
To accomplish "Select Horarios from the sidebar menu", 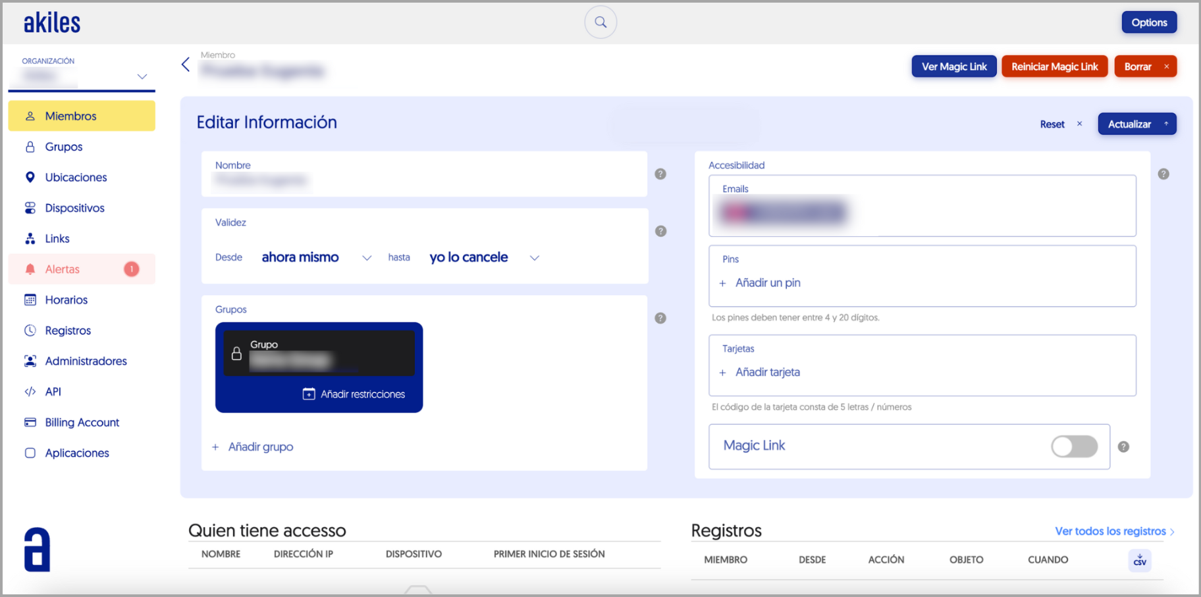I will tap(66, 300).
